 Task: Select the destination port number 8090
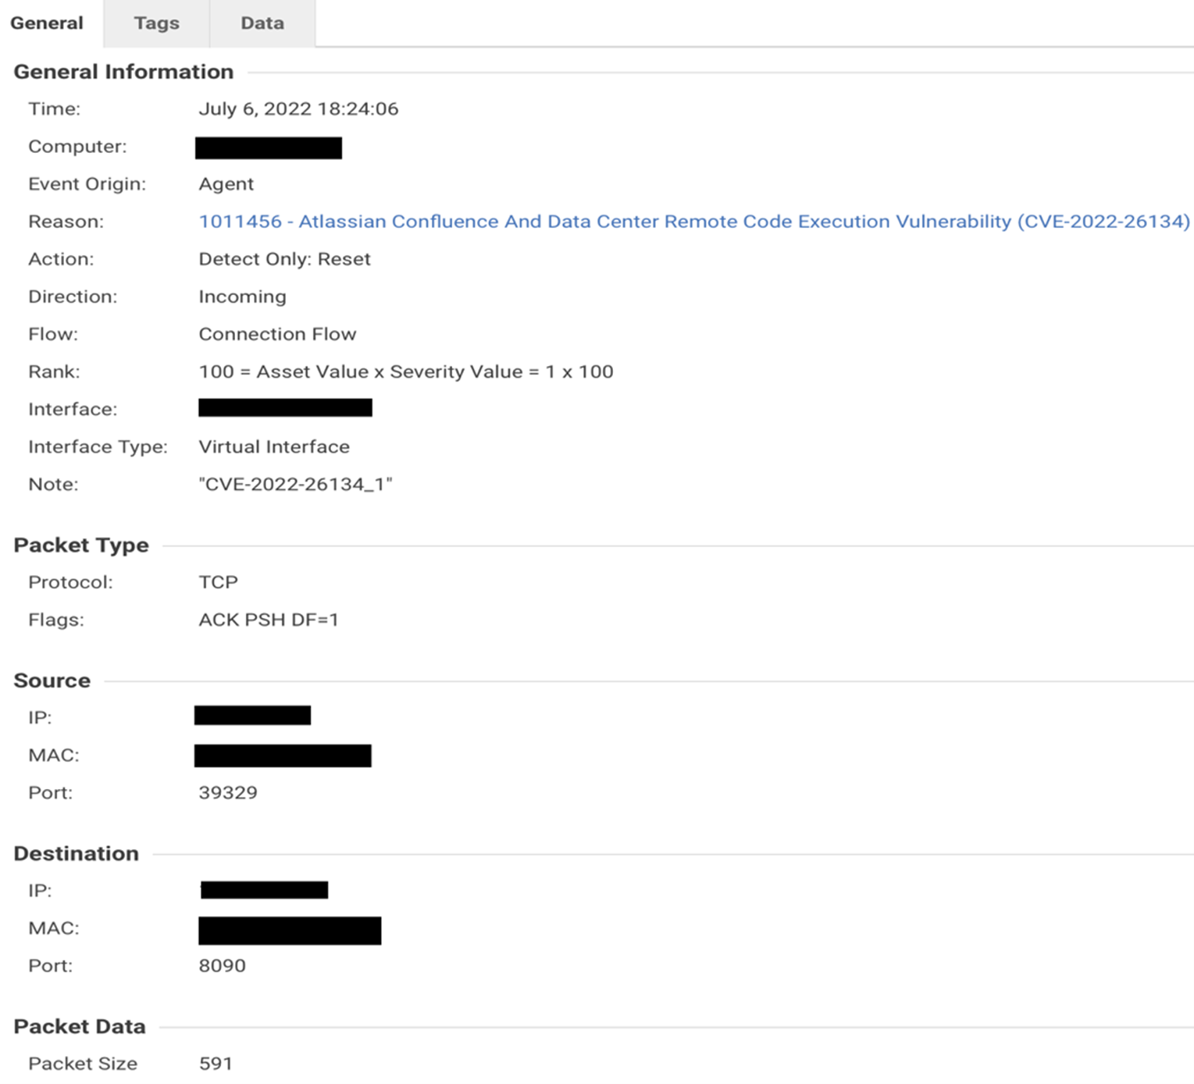222,966
